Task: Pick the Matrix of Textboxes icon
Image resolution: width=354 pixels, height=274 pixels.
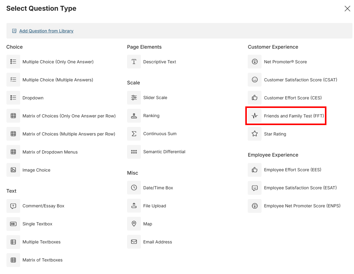Action: click(13, 260)
